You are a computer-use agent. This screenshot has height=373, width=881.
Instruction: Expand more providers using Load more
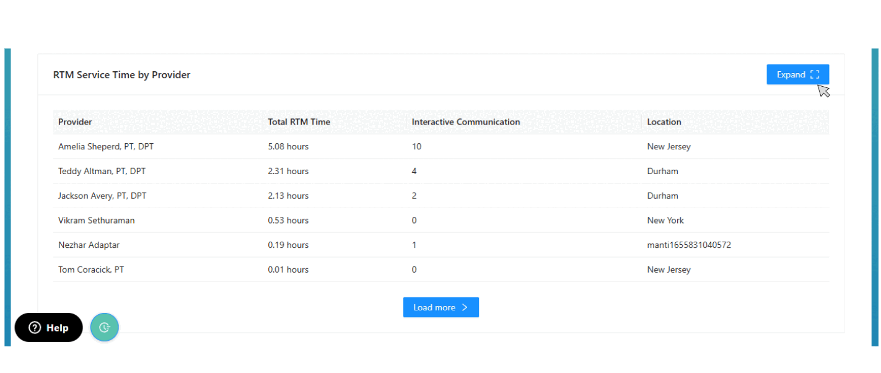pyautogui.click(x=441, y=307)
